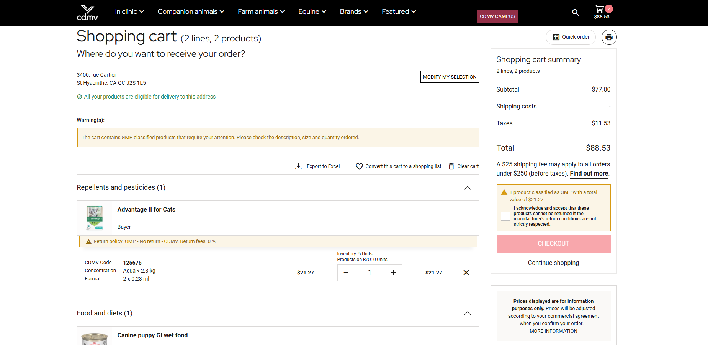Click the 'Inventory: 5 Units' text
The height and width of the screenshot is (345, 708).
coord(355,254)
